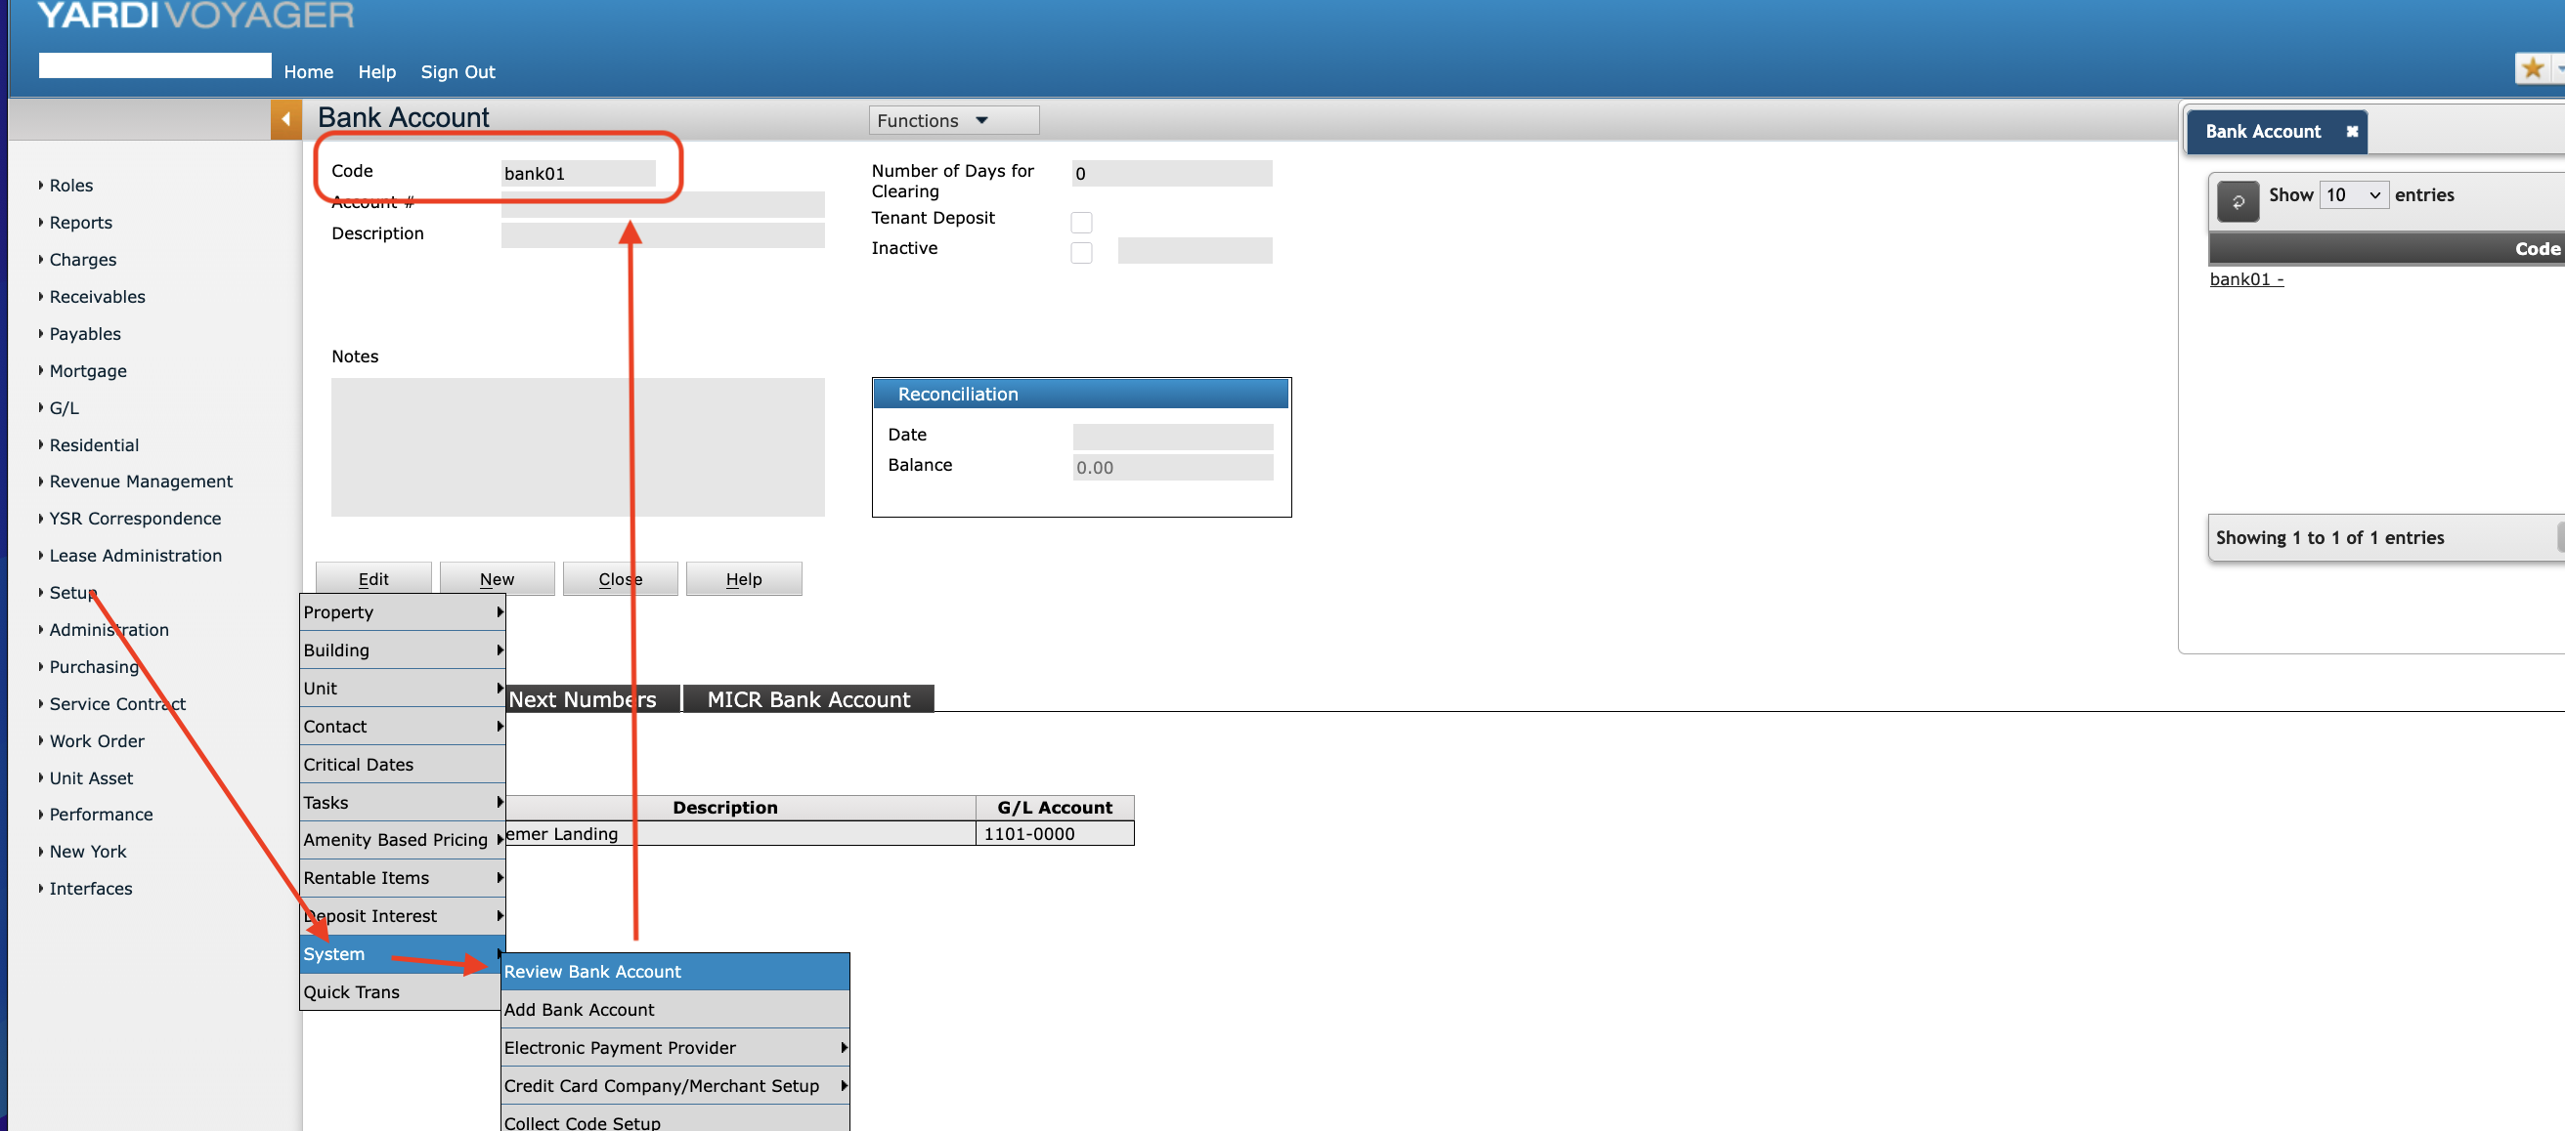Click the Close button
The image size is (2565, 1131).
[x=621, y=579]
